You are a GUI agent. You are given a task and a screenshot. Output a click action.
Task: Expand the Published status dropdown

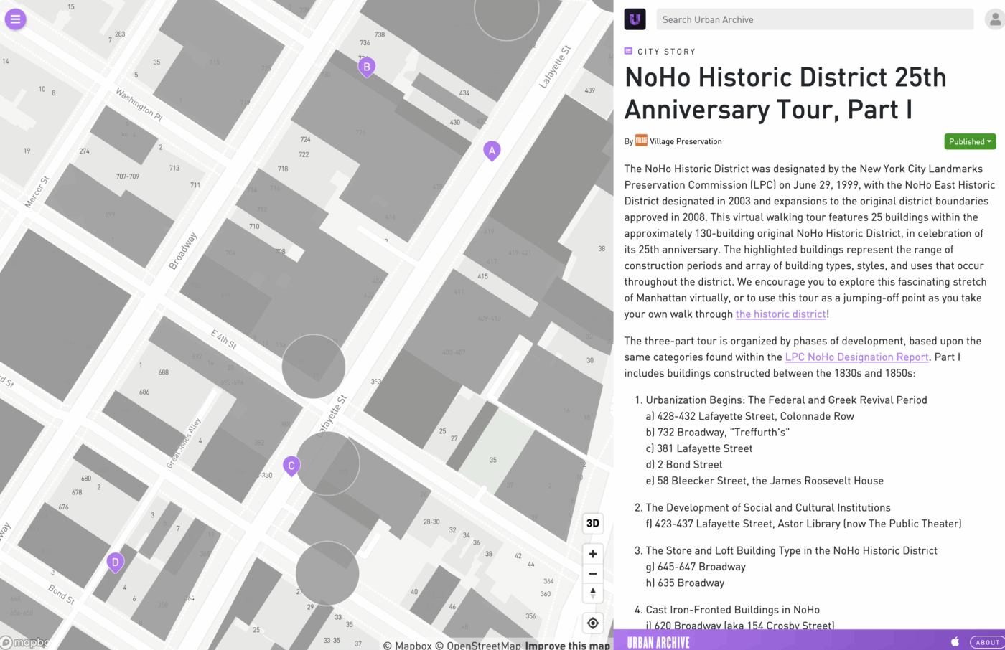(x=970, y=141)
